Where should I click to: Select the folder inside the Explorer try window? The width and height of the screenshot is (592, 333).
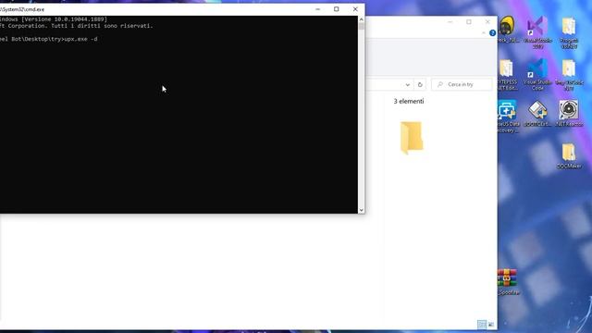412,138
